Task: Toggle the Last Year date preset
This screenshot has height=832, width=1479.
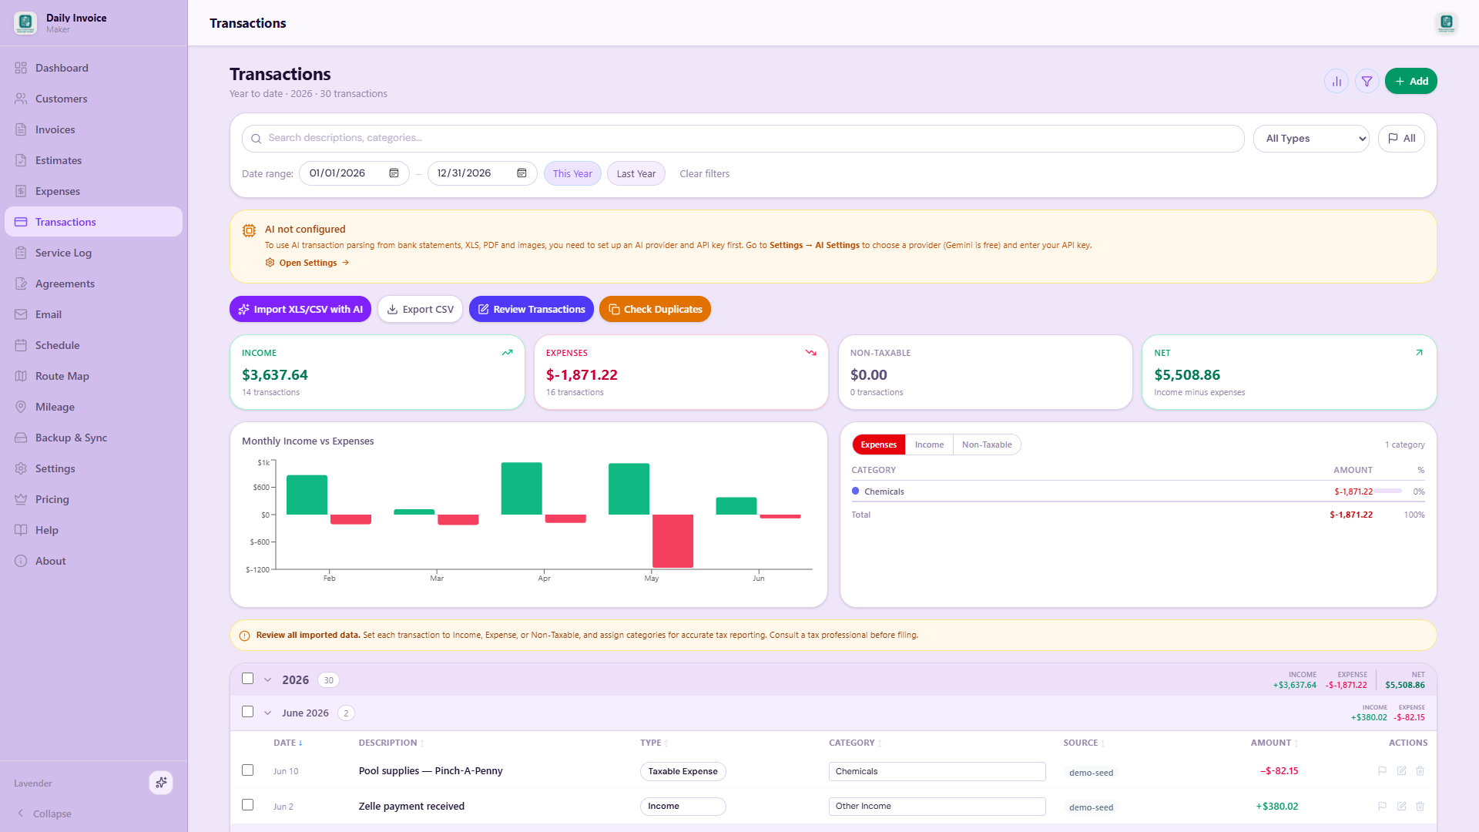Action: [x=636, y=173]
